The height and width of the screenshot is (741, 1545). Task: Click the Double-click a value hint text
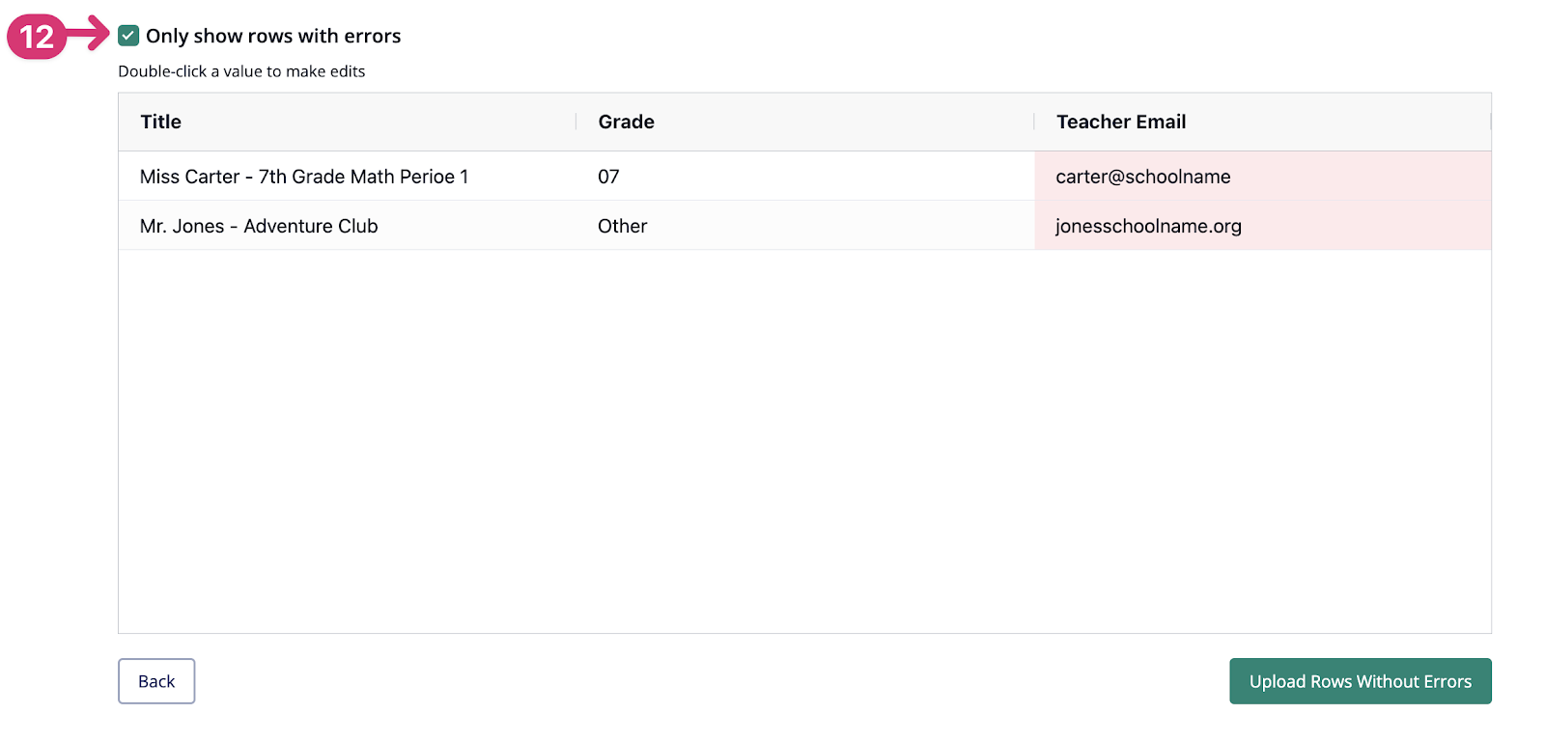coord(241,71)
